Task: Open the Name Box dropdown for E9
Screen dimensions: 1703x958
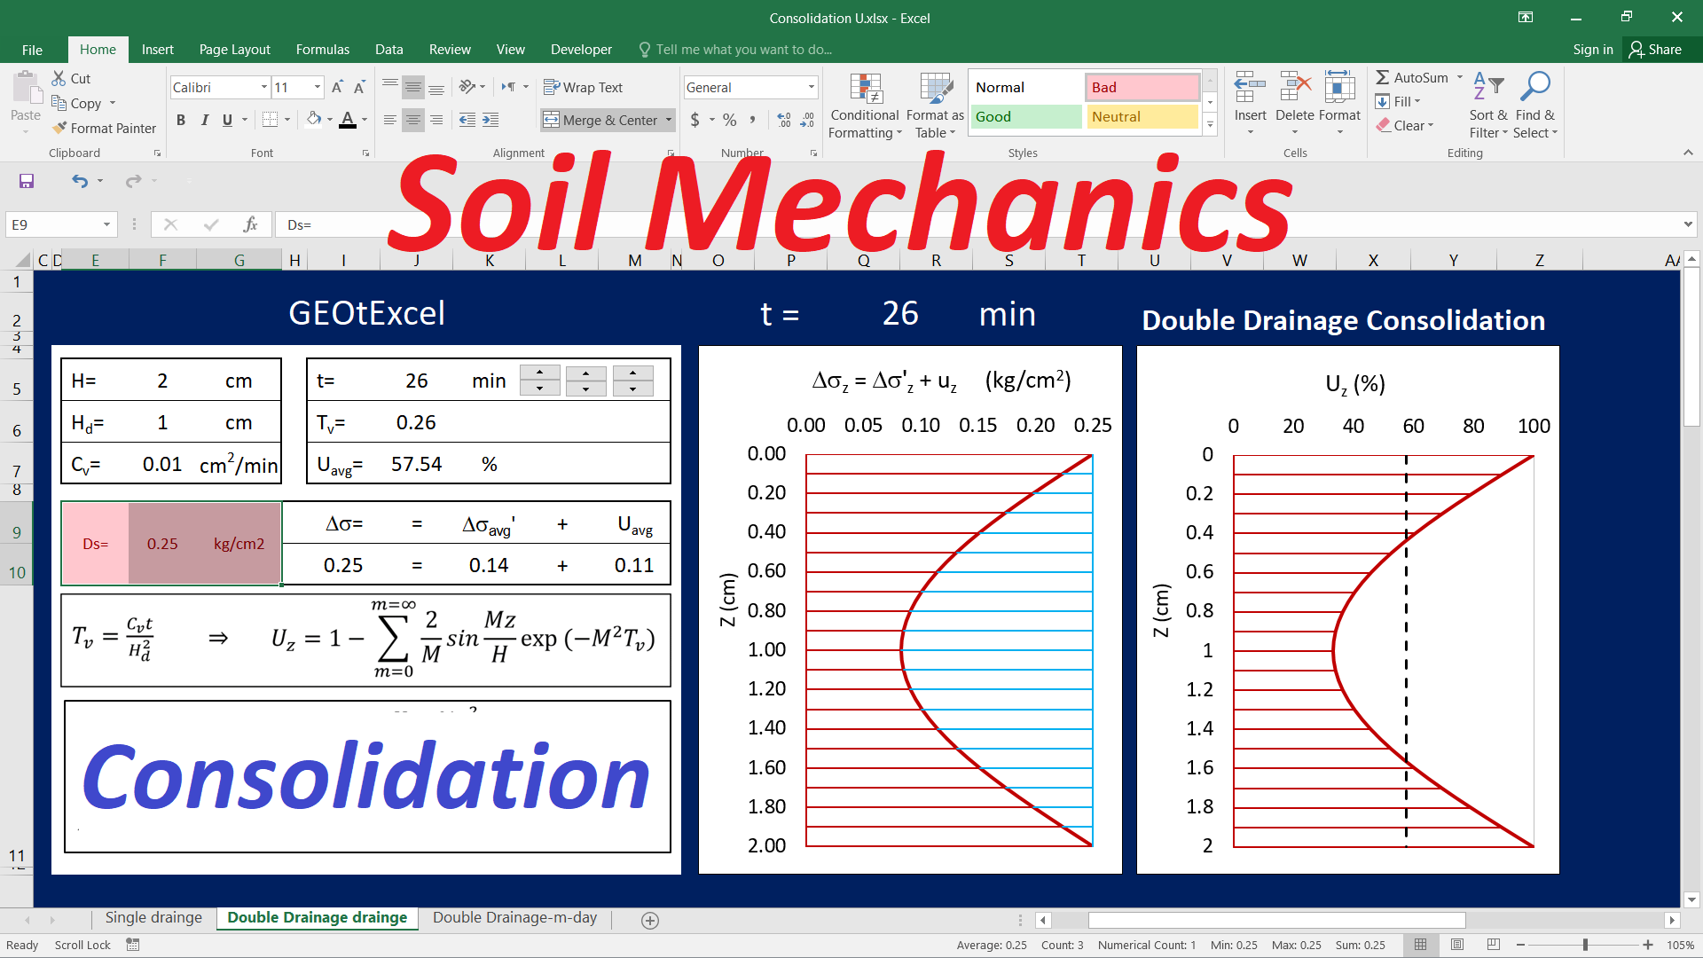Action: [x=106, y=224]
